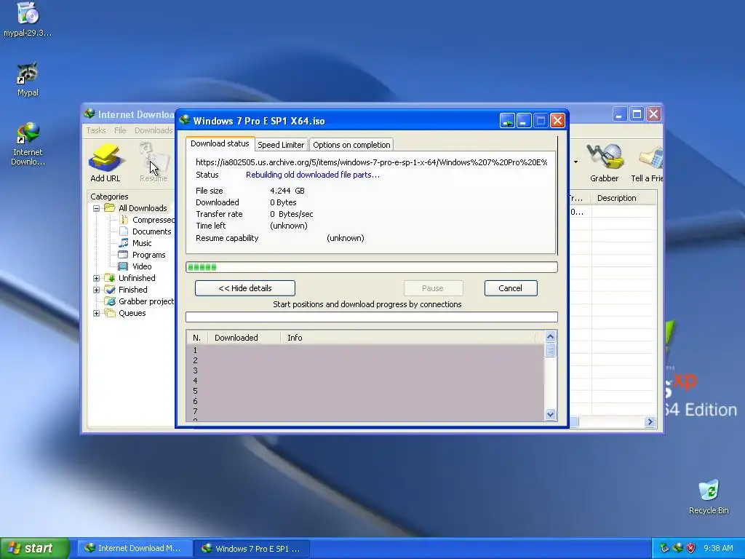
Task: Select the Unfinished category
Action: (x=130, y=278)
